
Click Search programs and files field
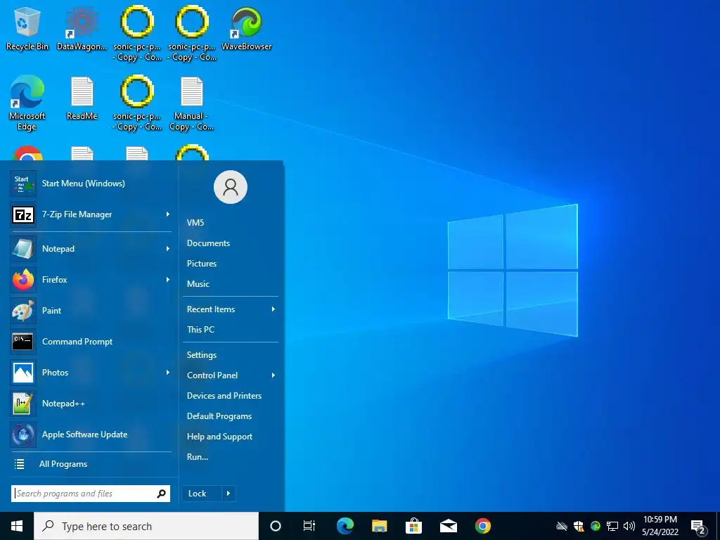(x=91, y=494)
